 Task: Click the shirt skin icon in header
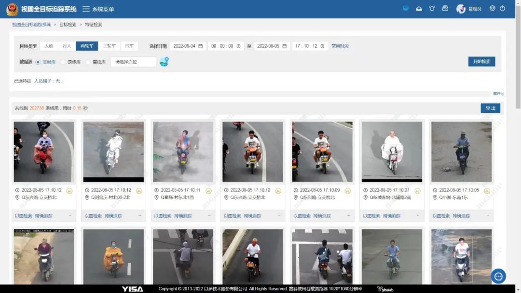click(432, 8)
